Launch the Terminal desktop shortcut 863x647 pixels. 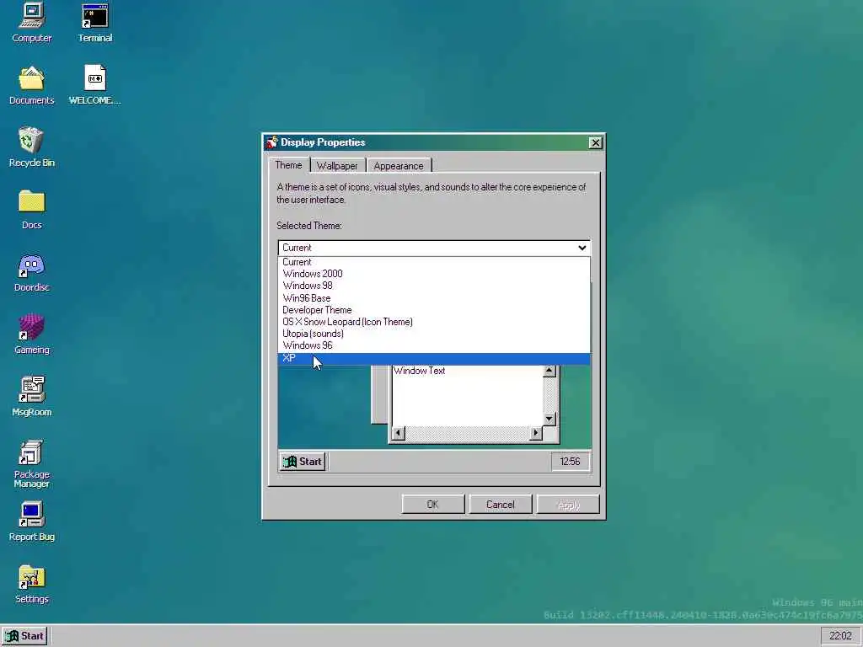[94, 23]
